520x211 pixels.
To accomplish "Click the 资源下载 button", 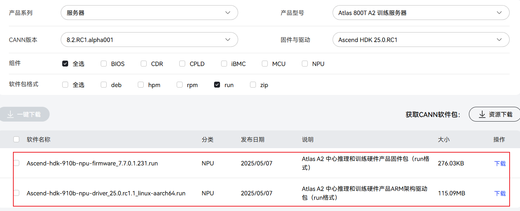I will tap(495, 114).
